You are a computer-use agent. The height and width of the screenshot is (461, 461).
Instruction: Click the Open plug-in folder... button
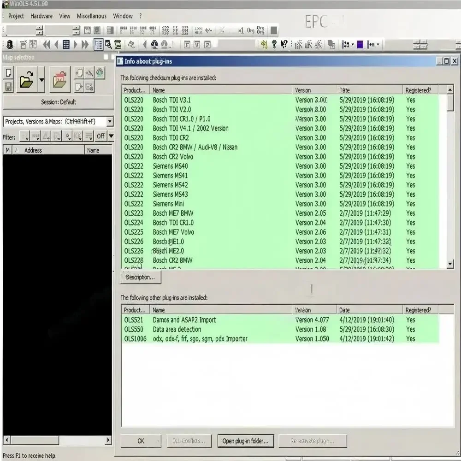pos(246,441)
